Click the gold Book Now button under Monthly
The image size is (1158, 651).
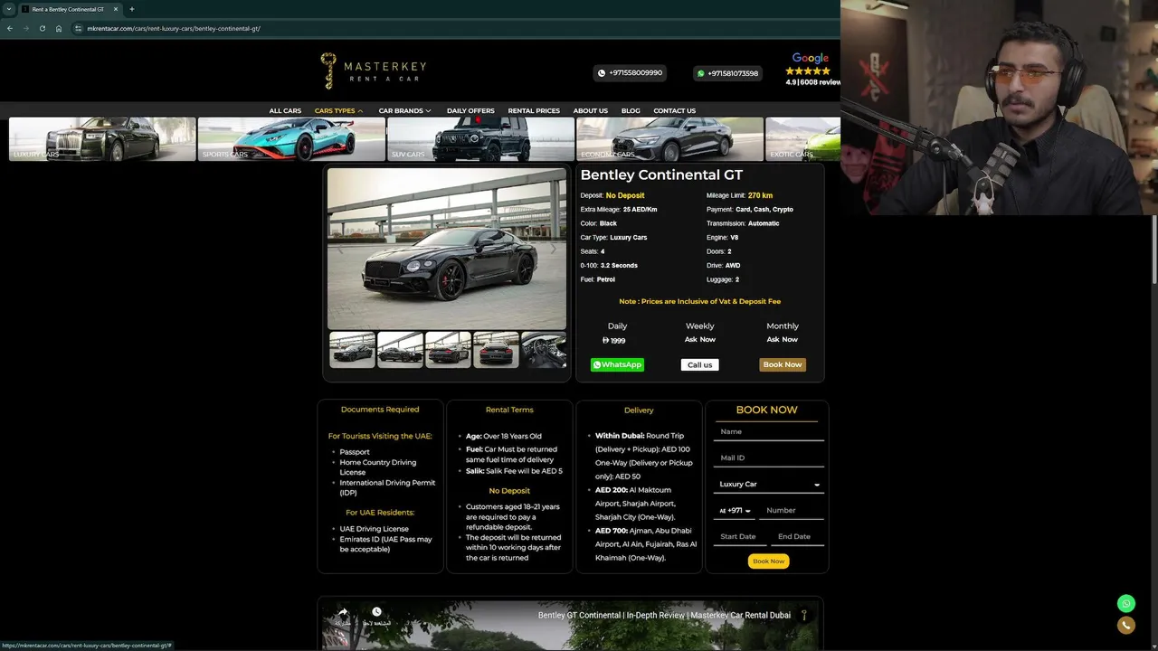[x=783, y=364]
